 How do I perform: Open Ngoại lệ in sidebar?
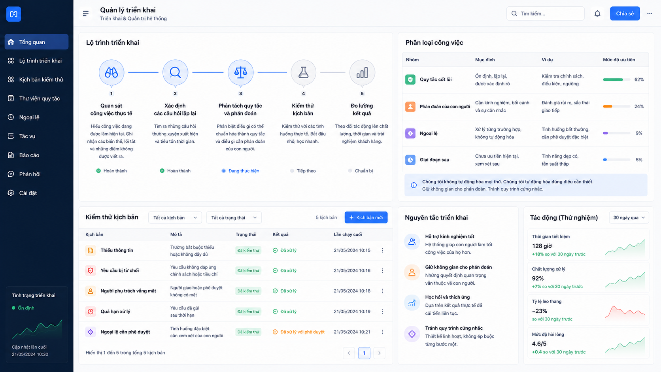(x=36, y=117)
